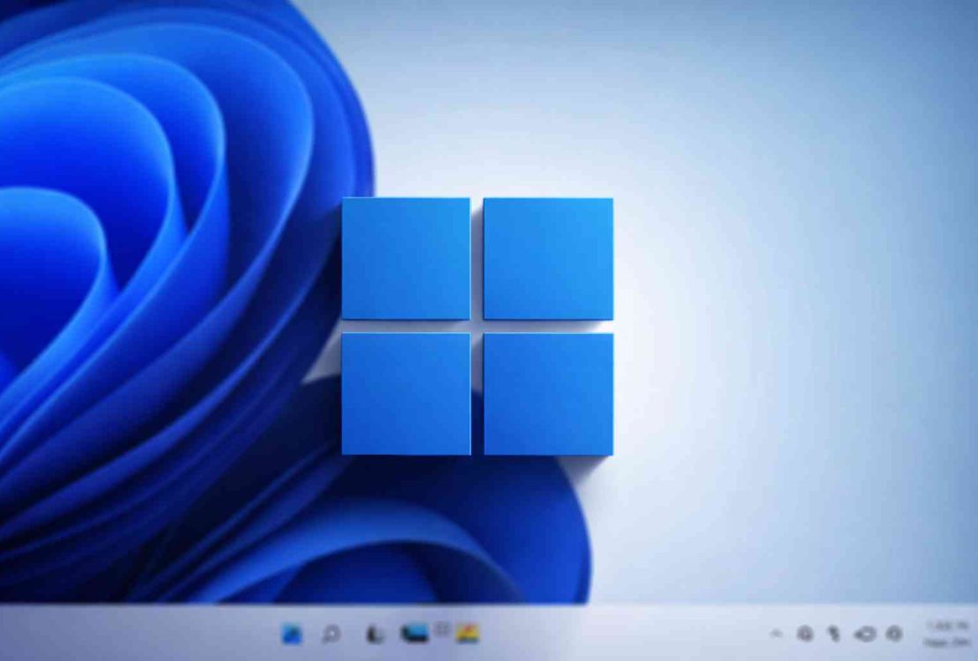Click the bottom-left square of Windows logo

point(405,393)
